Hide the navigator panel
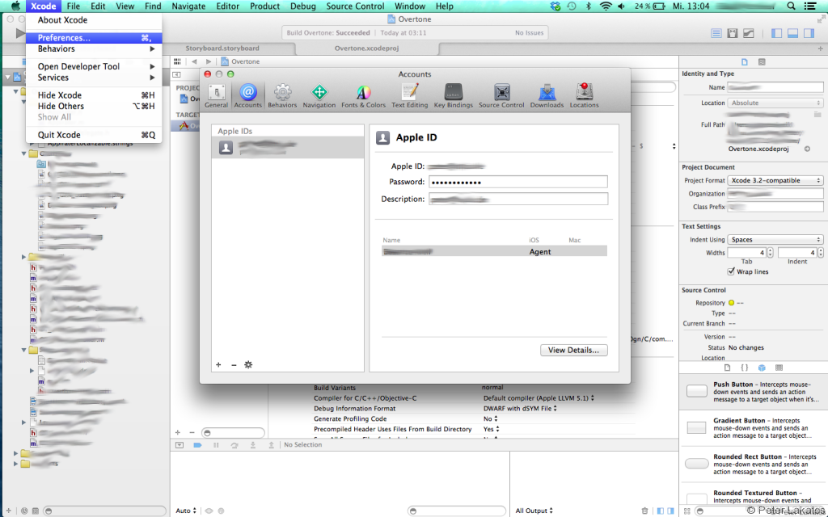828x517 pixels. [x=776, y=33]
